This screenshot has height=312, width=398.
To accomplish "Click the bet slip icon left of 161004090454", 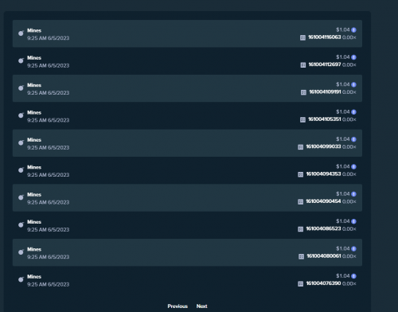I will (300, 201).
